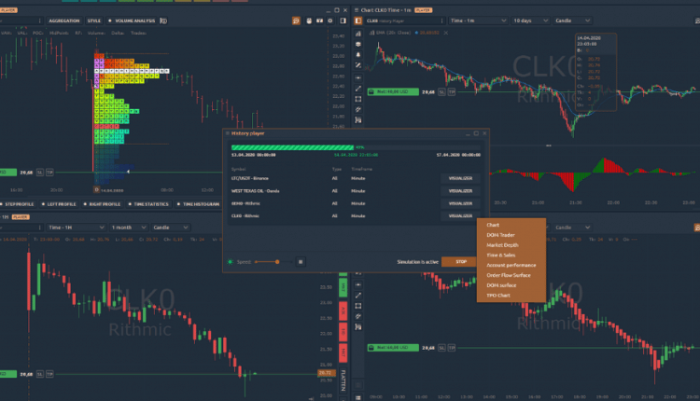This screenshot has height=401, width=700.
Task: Select rectangle tool in 1m chart sidebar
Action: click(358, 99)
